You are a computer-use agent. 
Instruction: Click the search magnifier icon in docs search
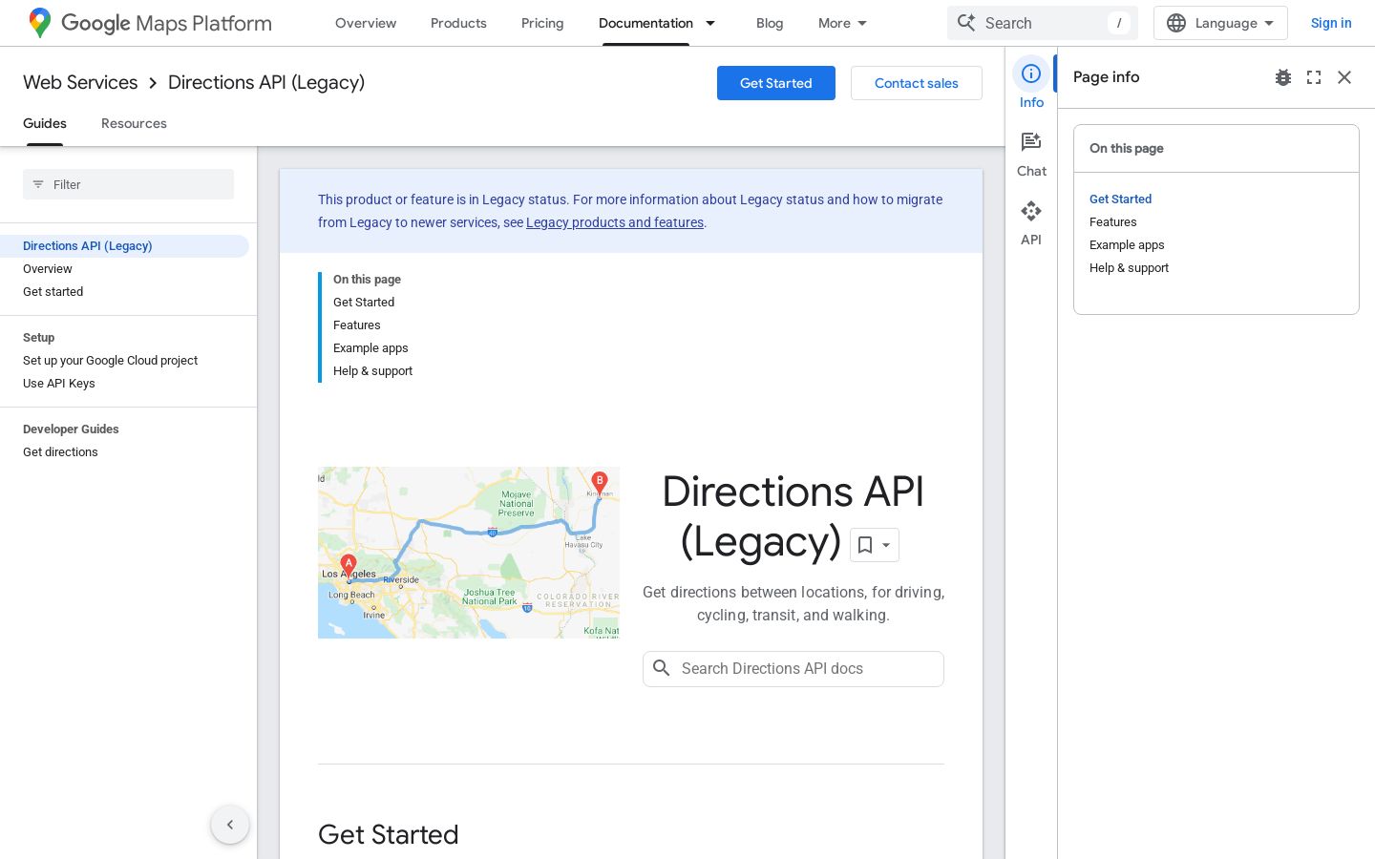point(662,668)
